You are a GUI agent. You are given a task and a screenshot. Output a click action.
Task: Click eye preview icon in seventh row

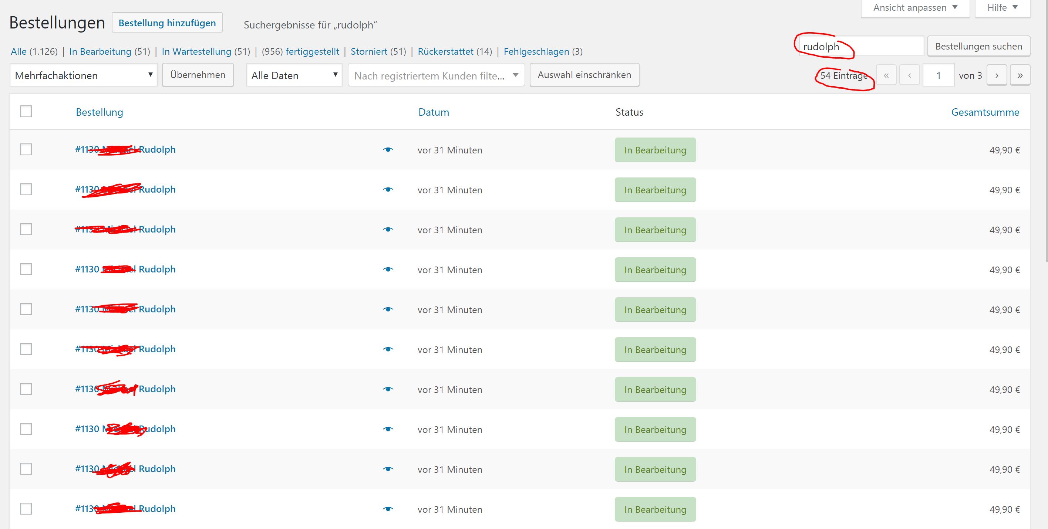pyautogui.click(x=388, y=389)
